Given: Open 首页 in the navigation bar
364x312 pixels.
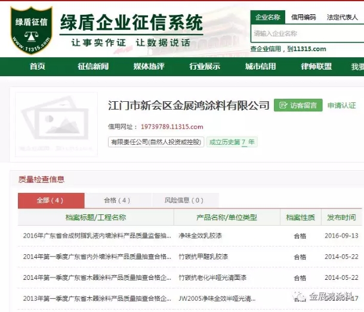Looking at the screenshot, I should 38,67.
